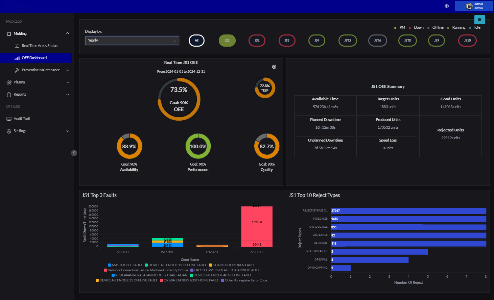Expand the Settings menu chevron
The height and width of the screenshot is (300, 494).
tap(68, 131)
